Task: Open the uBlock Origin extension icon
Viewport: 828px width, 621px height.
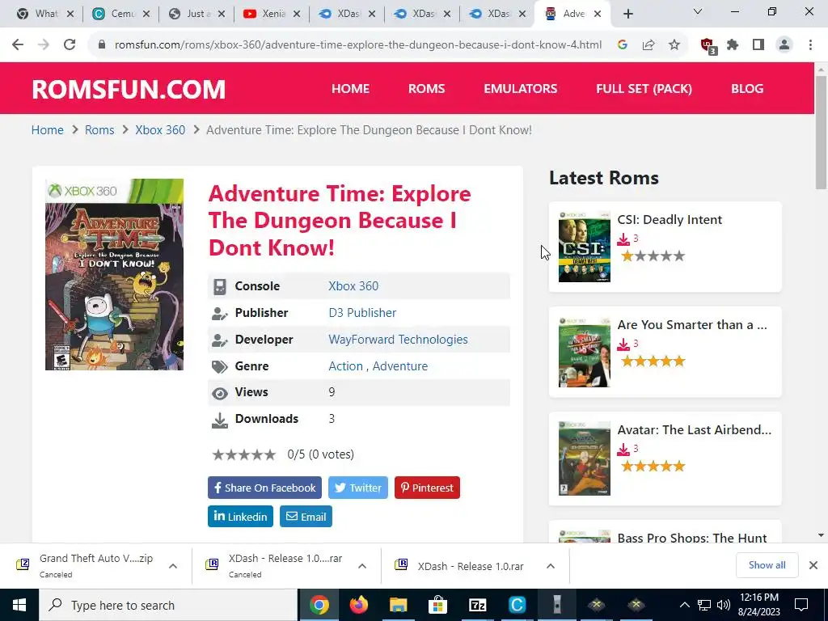Action: click(x=708, y=46)
